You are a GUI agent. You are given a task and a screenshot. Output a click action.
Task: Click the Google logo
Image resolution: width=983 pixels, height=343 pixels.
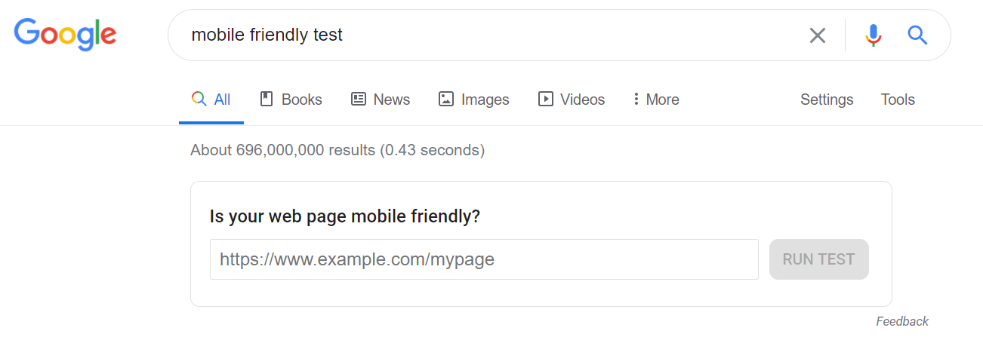(x=65, y=35)
